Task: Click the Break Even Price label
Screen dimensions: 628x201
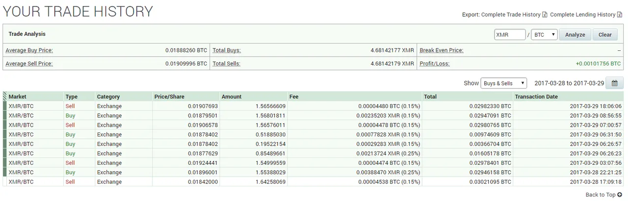Action: pyautogui.click(x=442, y=50)
